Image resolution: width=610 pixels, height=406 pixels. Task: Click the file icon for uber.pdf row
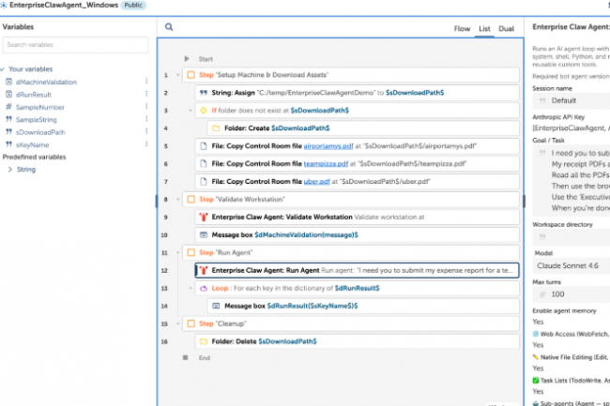pyautogui.click(x=204, y=182)
